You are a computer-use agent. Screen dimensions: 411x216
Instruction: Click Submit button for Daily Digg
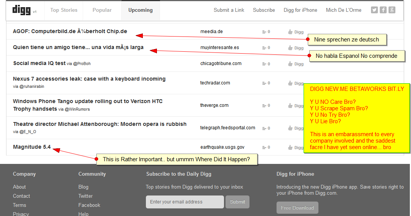237,202
